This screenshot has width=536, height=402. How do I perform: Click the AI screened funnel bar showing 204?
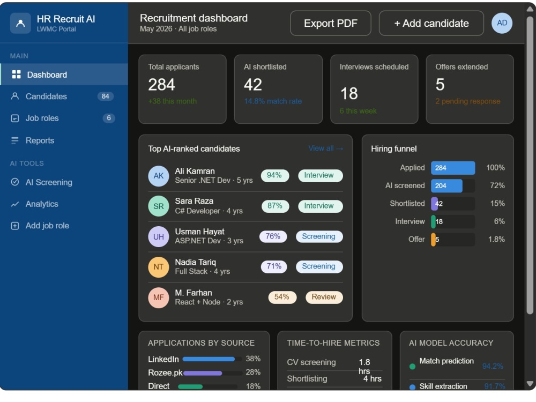coord(446,185)
